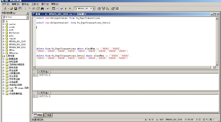Expand the UFDATA_001_2015 node
Image resolution: width=221 pixels, height=122 pixels.
coord(3,42)
